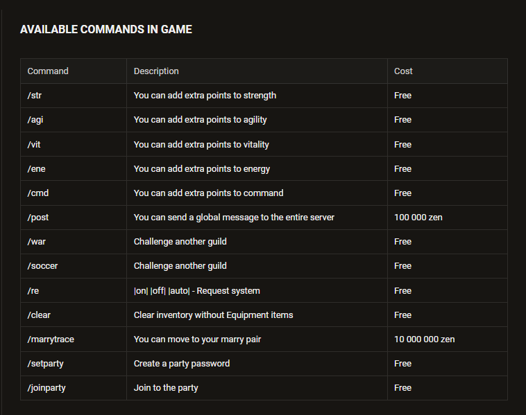
Task: Select the /agi command text
Action: tap(35, 120)
